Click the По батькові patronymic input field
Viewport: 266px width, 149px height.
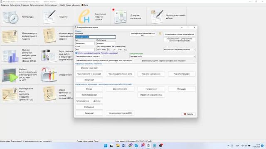coord(106,43)
